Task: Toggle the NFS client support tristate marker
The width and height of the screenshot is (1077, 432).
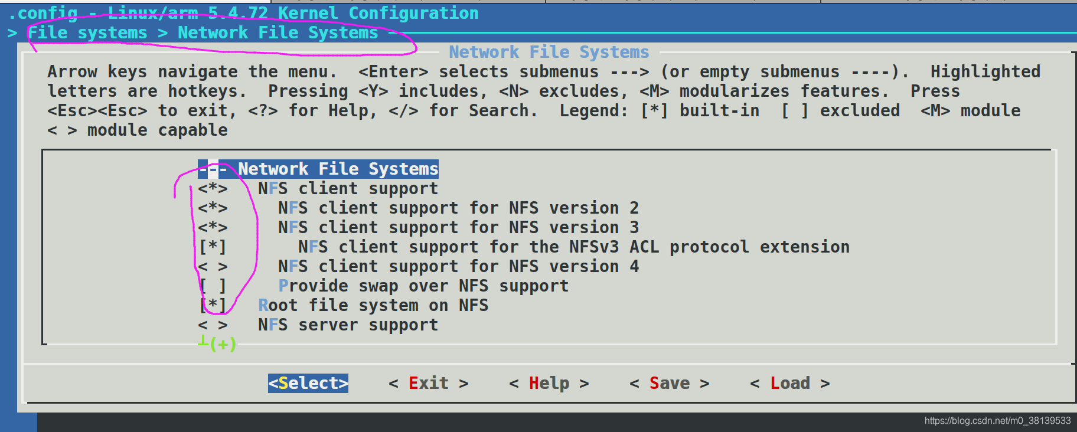Action: point(213,189)
